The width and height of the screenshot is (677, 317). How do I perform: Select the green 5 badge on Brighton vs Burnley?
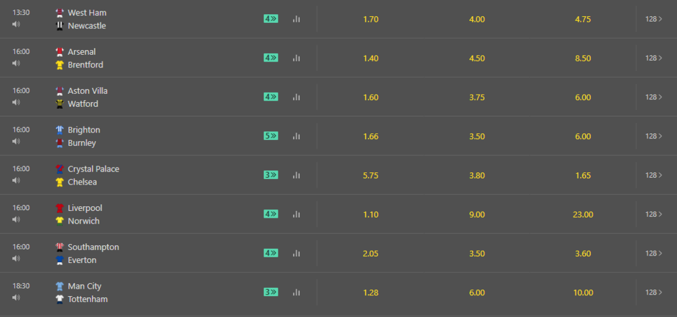point(271,136)
